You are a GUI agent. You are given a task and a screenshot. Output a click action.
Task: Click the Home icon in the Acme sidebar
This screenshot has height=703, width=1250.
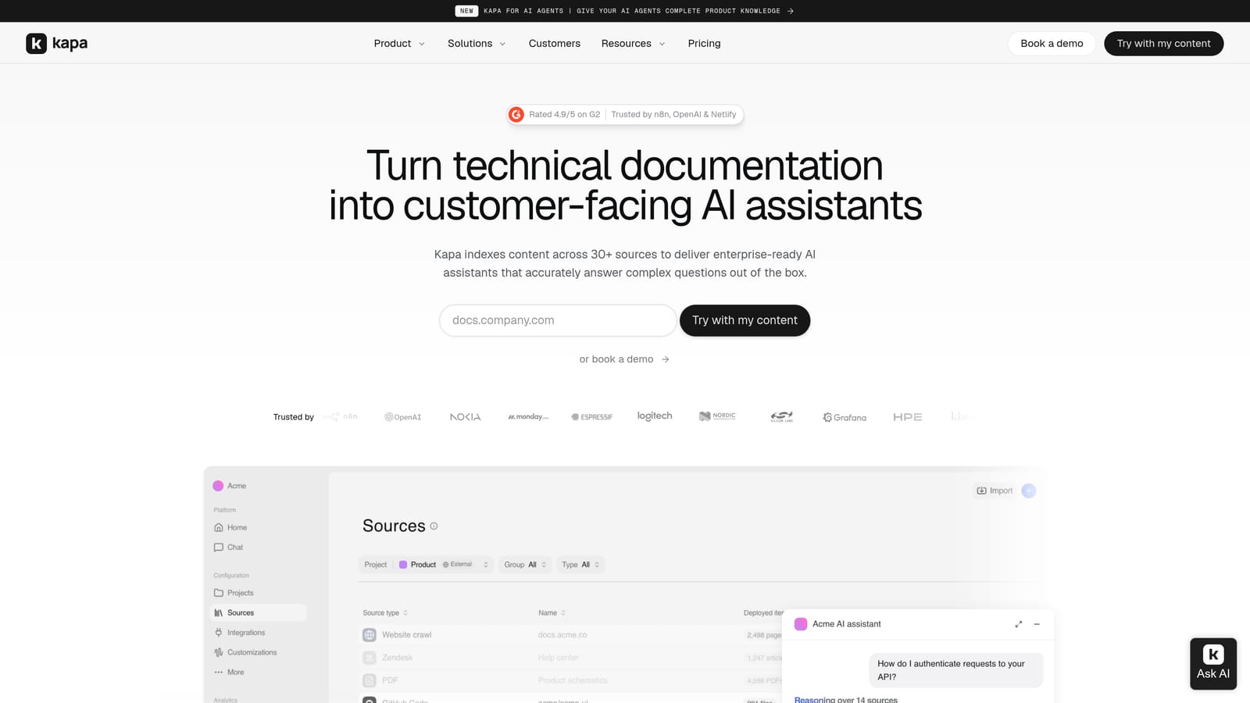point(219,527)
